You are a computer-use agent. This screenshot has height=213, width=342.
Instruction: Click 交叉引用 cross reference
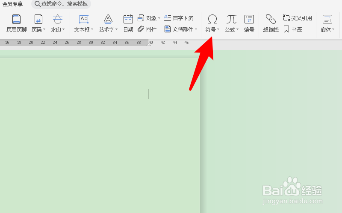tap(297, 18)
